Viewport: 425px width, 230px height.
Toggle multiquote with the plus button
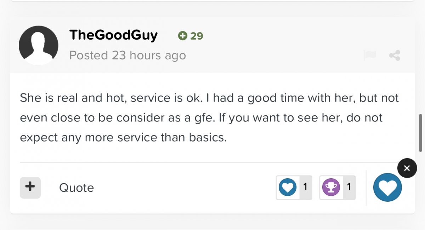(x=30, y=187)
